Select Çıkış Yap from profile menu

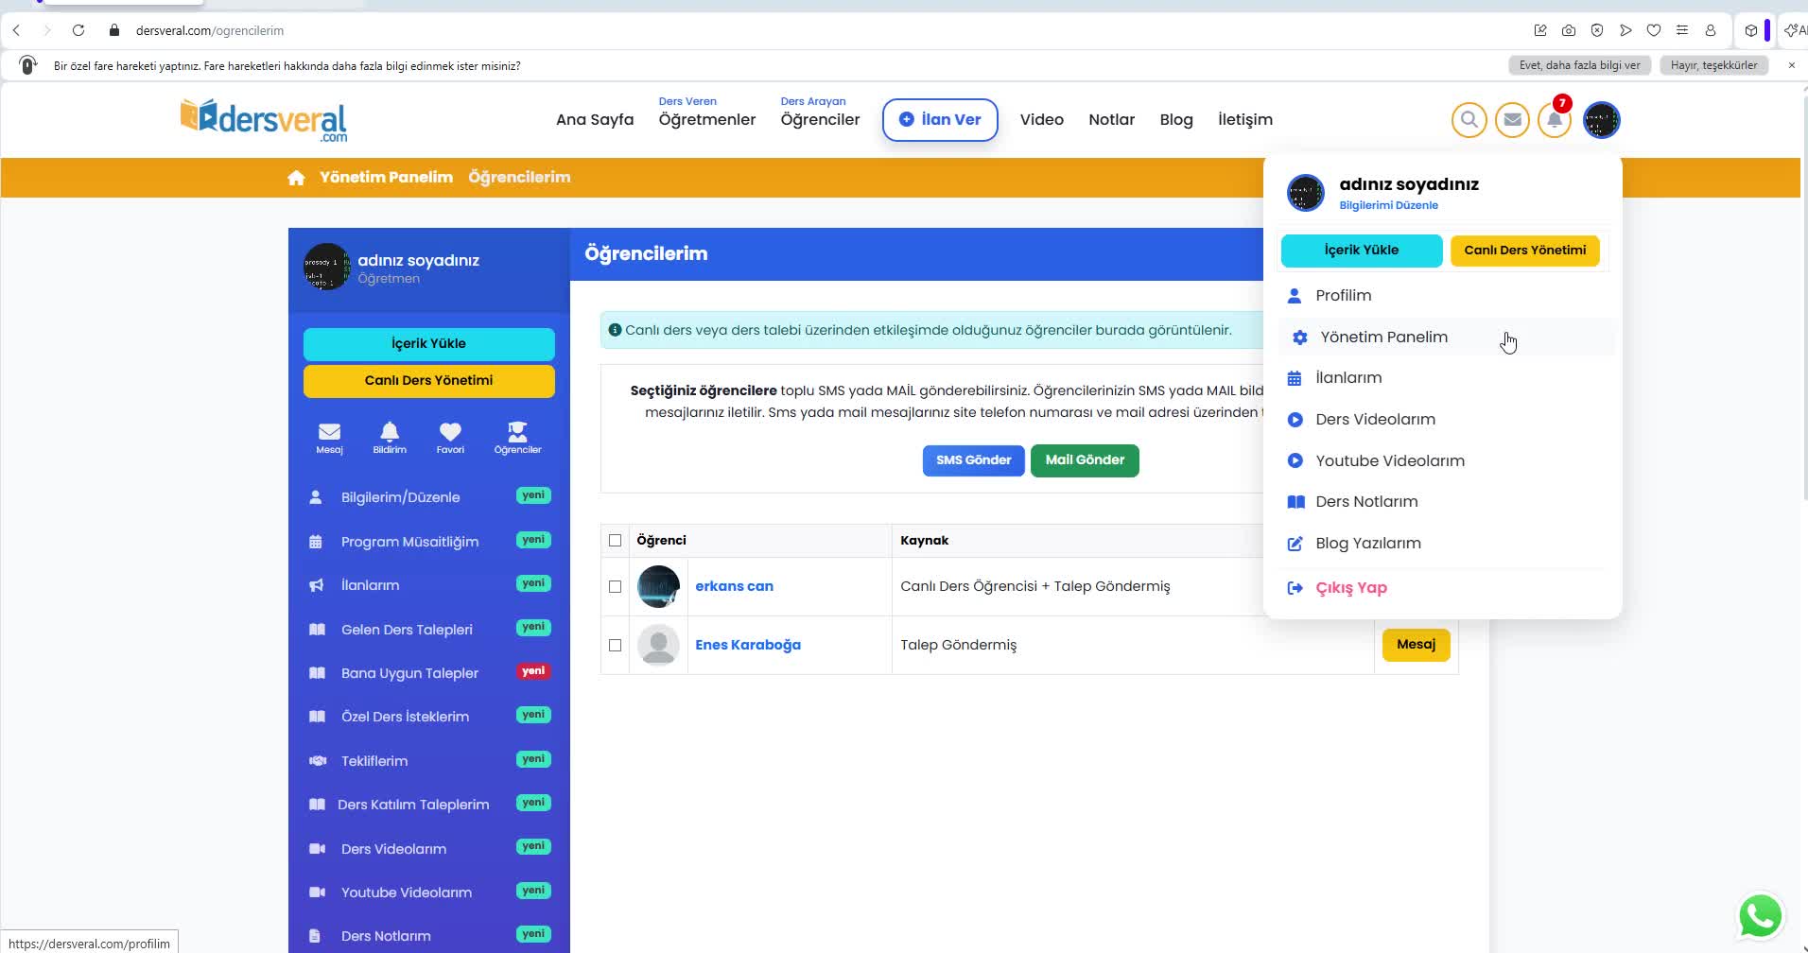pyautogui.click(x=1350, y=588)
